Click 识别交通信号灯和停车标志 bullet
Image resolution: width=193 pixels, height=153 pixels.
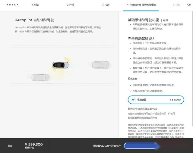[x=154, y=85]
